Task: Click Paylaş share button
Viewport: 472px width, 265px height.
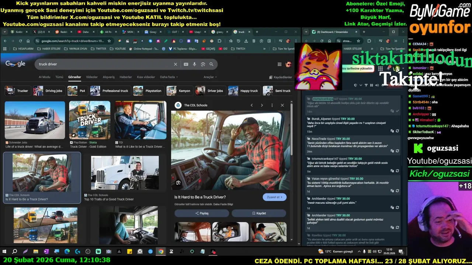Action: point(202,213)
